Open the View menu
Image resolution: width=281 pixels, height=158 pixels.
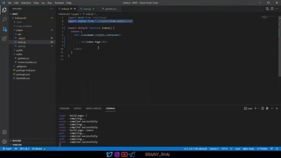pos(36,3)
